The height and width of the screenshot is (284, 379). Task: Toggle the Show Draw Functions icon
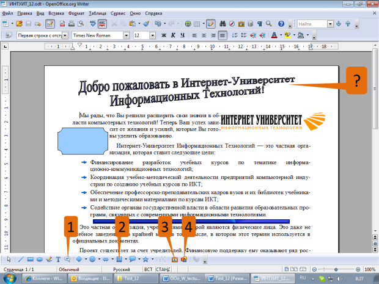(210, 24)
